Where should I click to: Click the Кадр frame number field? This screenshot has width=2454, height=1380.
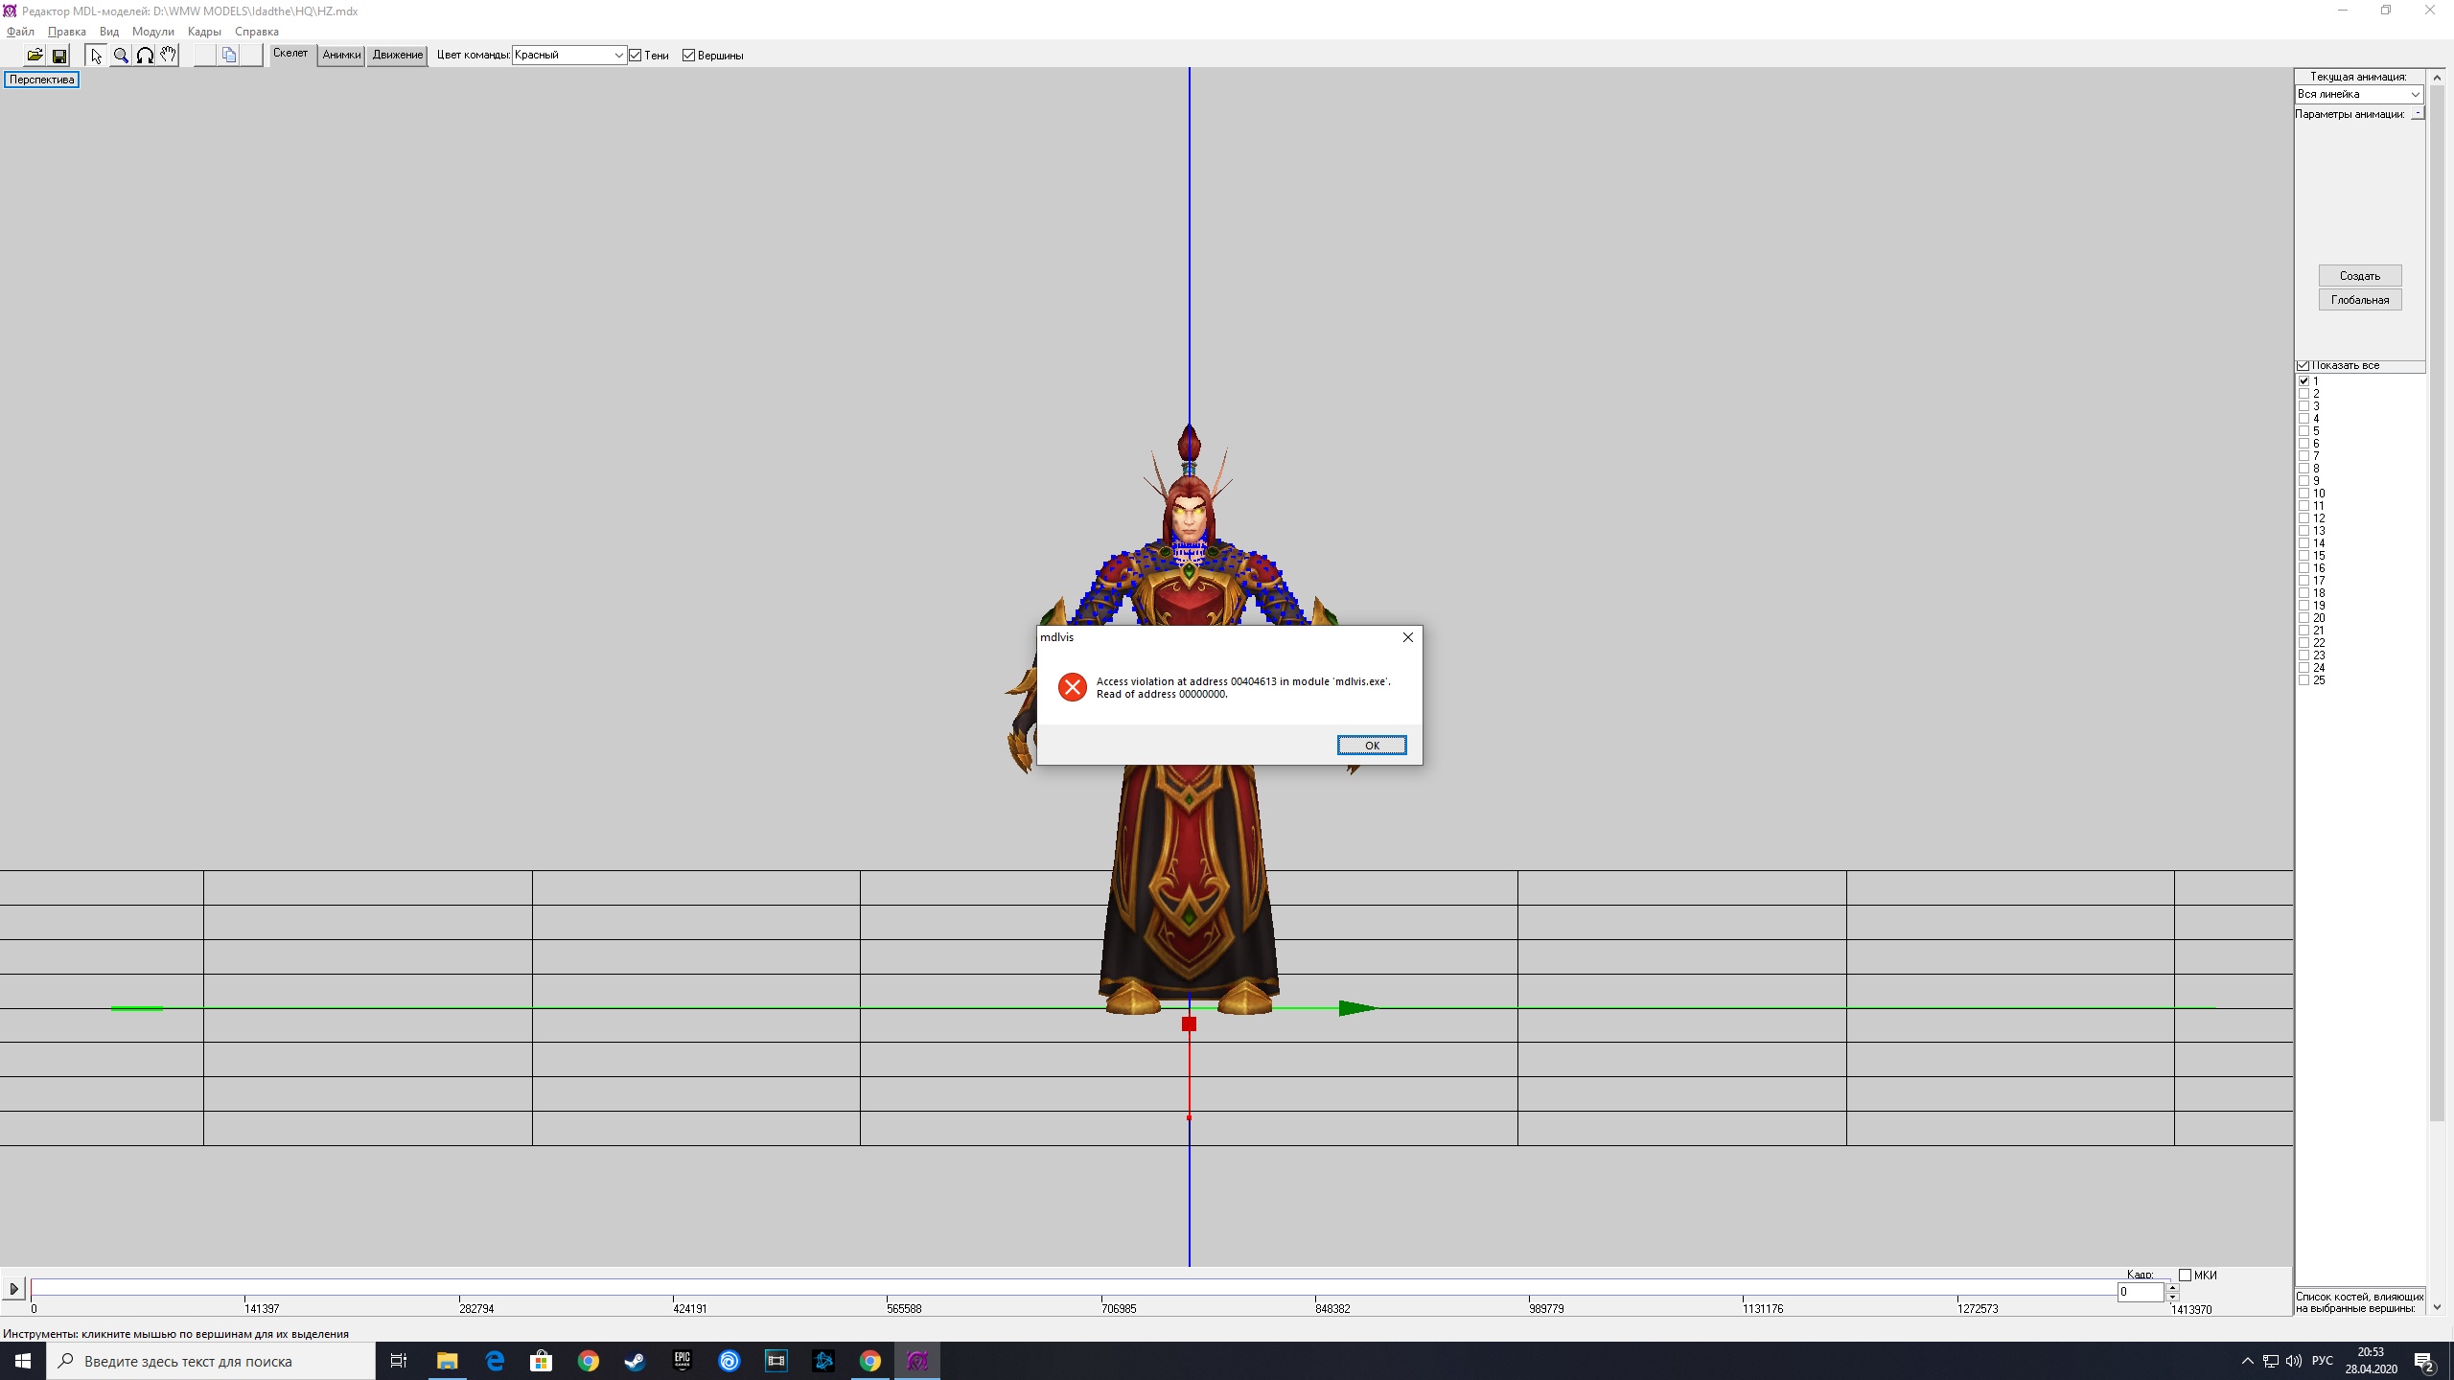2140,1292
